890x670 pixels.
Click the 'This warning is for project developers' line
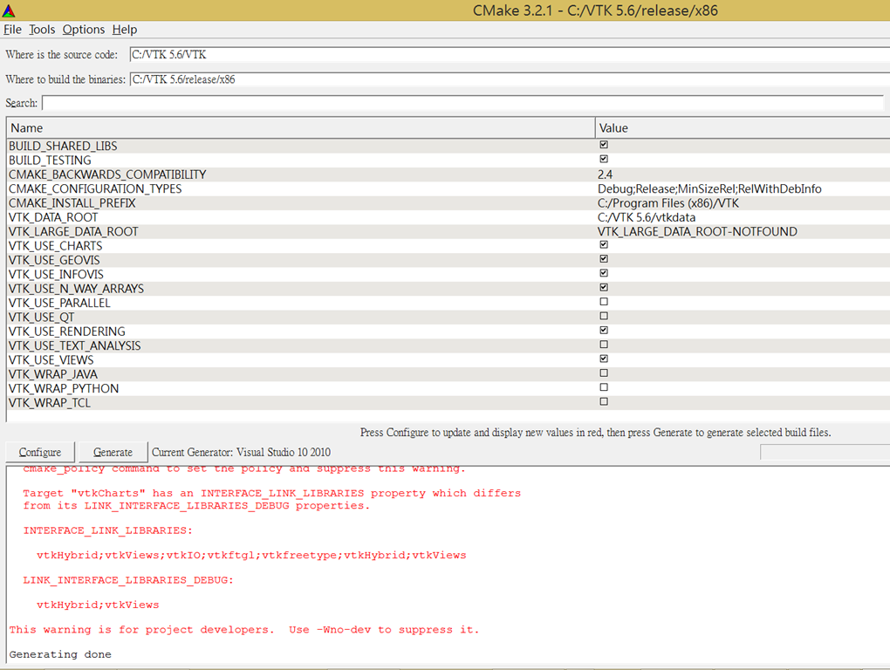click(244, 630)
